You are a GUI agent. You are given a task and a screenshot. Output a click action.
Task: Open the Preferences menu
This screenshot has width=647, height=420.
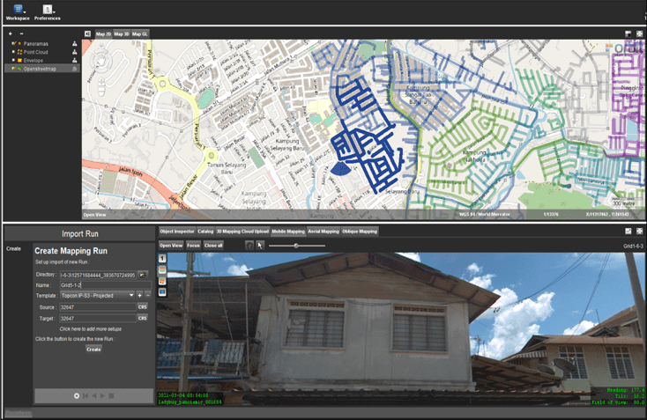coord(47,11)
